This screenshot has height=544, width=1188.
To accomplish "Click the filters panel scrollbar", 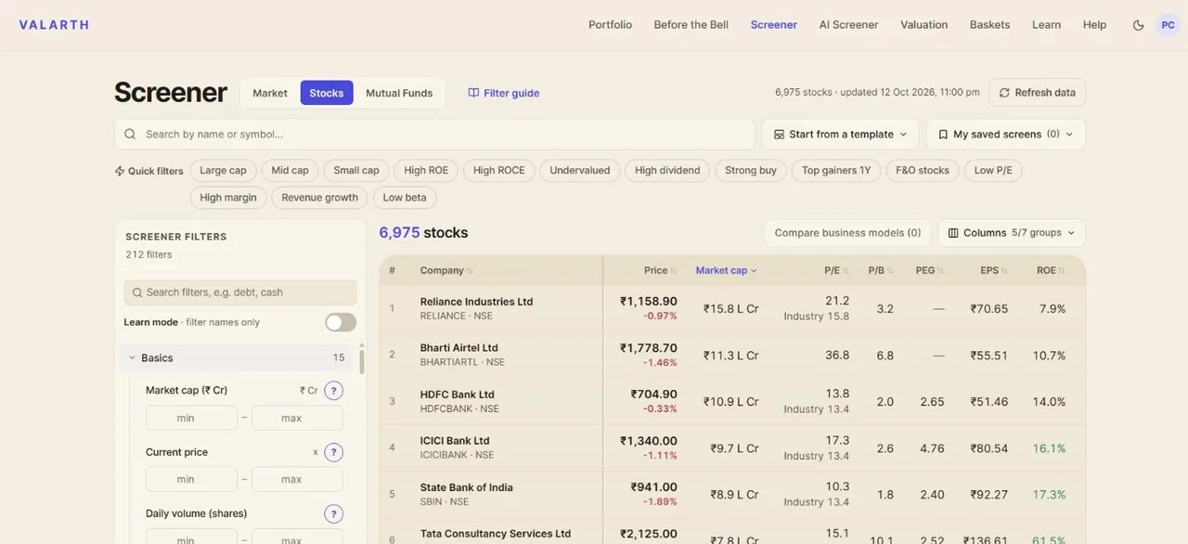I will click(x=361, y=362).
